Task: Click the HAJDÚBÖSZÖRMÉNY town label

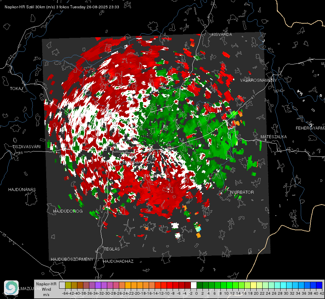Action: coord(72,259)
